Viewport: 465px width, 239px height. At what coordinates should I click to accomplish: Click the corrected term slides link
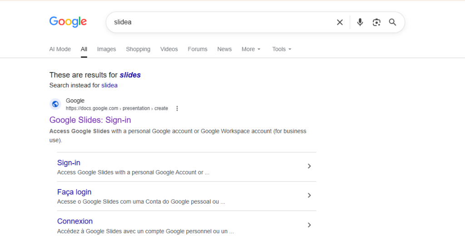[130, 75]
